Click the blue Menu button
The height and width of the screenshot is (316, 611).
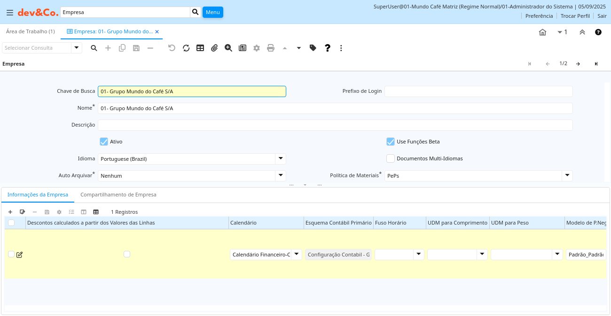212,12
